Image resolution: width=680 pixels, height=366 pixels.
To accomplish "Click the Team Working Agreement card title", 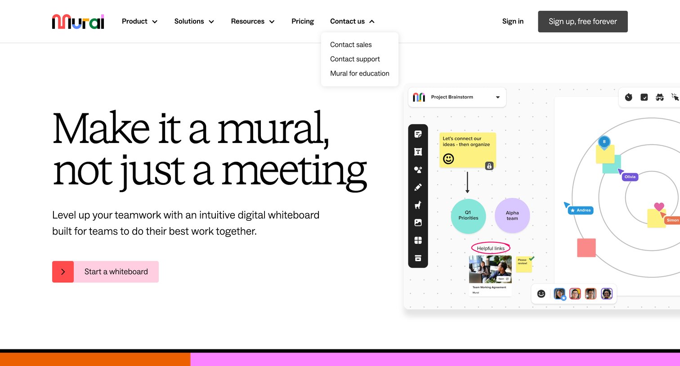I will [x=489, y=287].
